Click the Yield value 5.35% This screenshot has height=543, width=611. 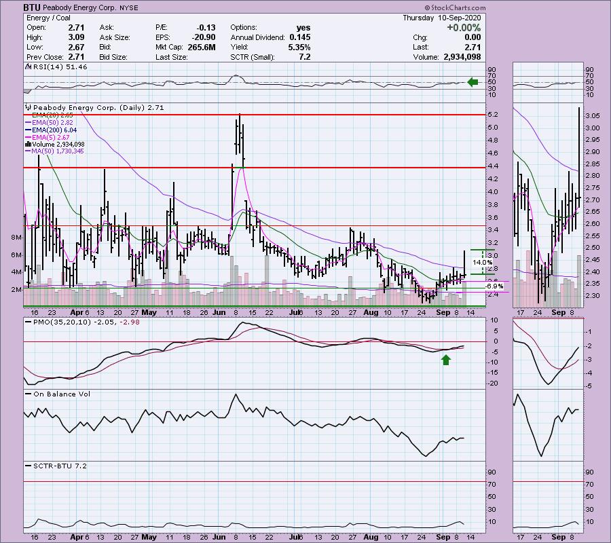[x=299, y=47]
